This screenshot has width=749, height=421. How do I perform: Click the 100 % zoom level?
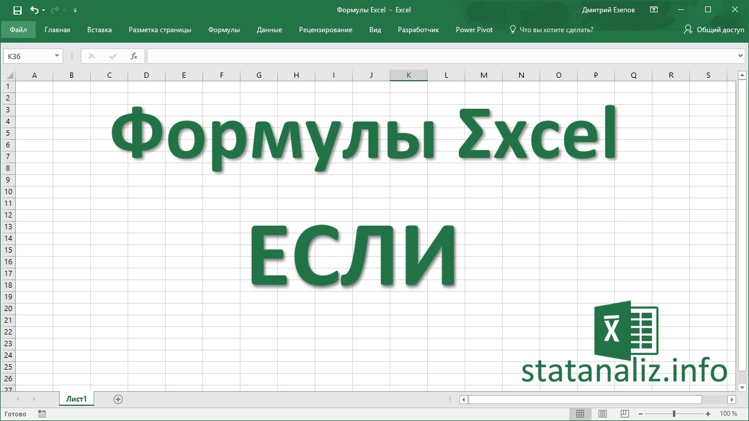[729, 413]
